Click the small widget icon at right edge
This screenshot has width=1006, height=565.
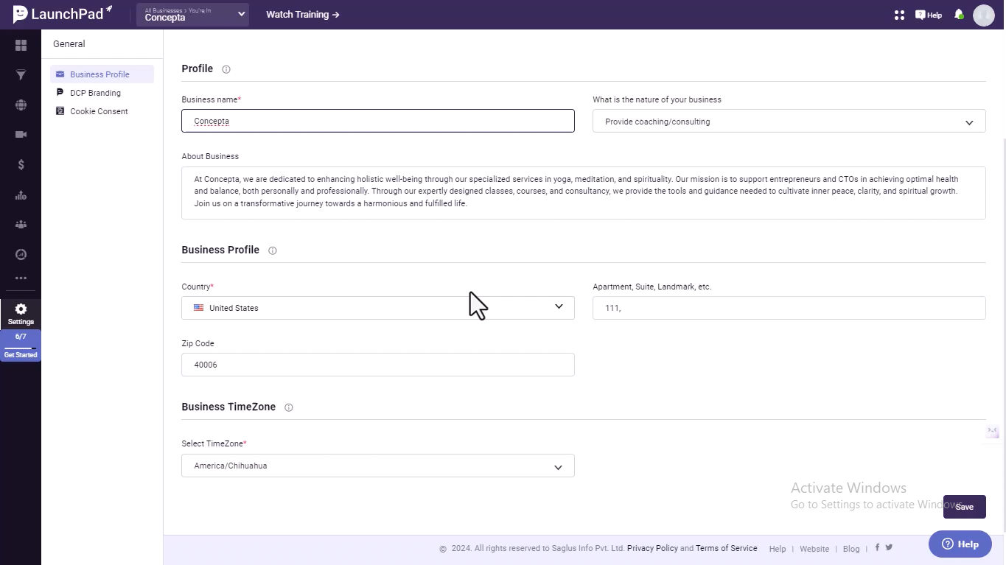click(x=993, y=432)
